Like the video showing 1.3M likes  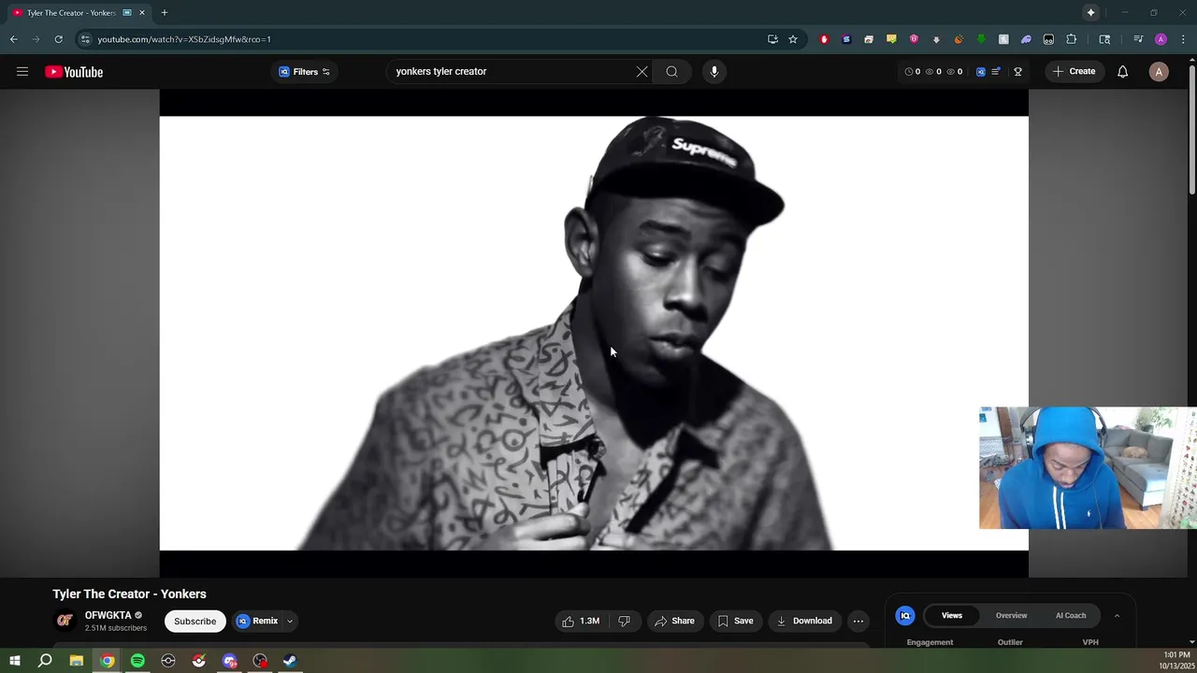tap(581, 622)
